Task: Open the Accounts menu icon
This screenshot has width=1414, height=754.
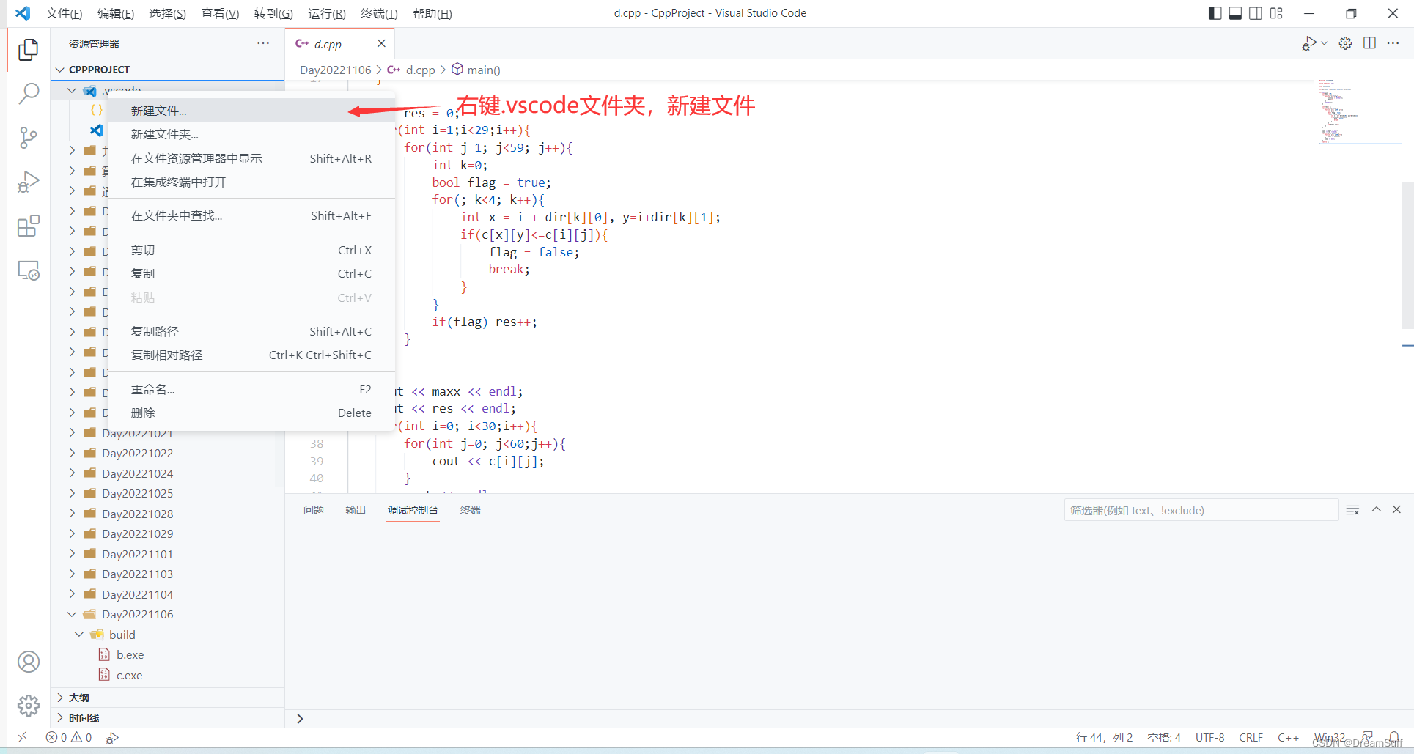Action: 28,662
